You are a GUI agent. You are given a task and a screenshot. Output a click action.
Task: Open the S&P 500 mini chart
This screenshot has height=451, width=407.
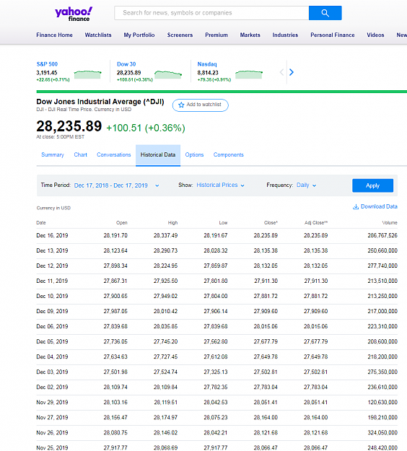(88, 74)
